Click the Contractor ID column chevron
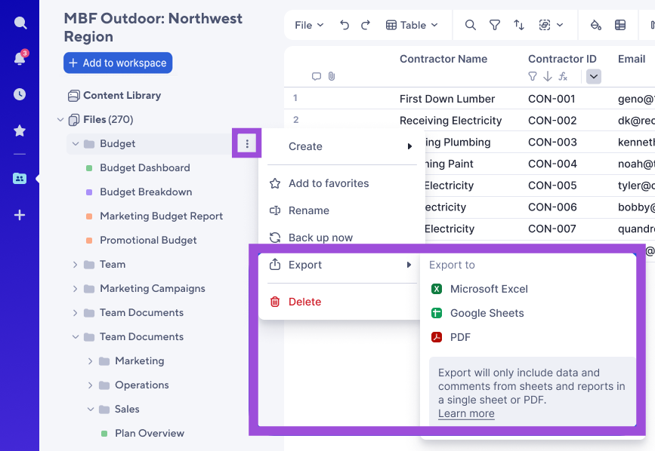This screenshot has width=655, height=451. pyautogui.click(x=594, y=76)
